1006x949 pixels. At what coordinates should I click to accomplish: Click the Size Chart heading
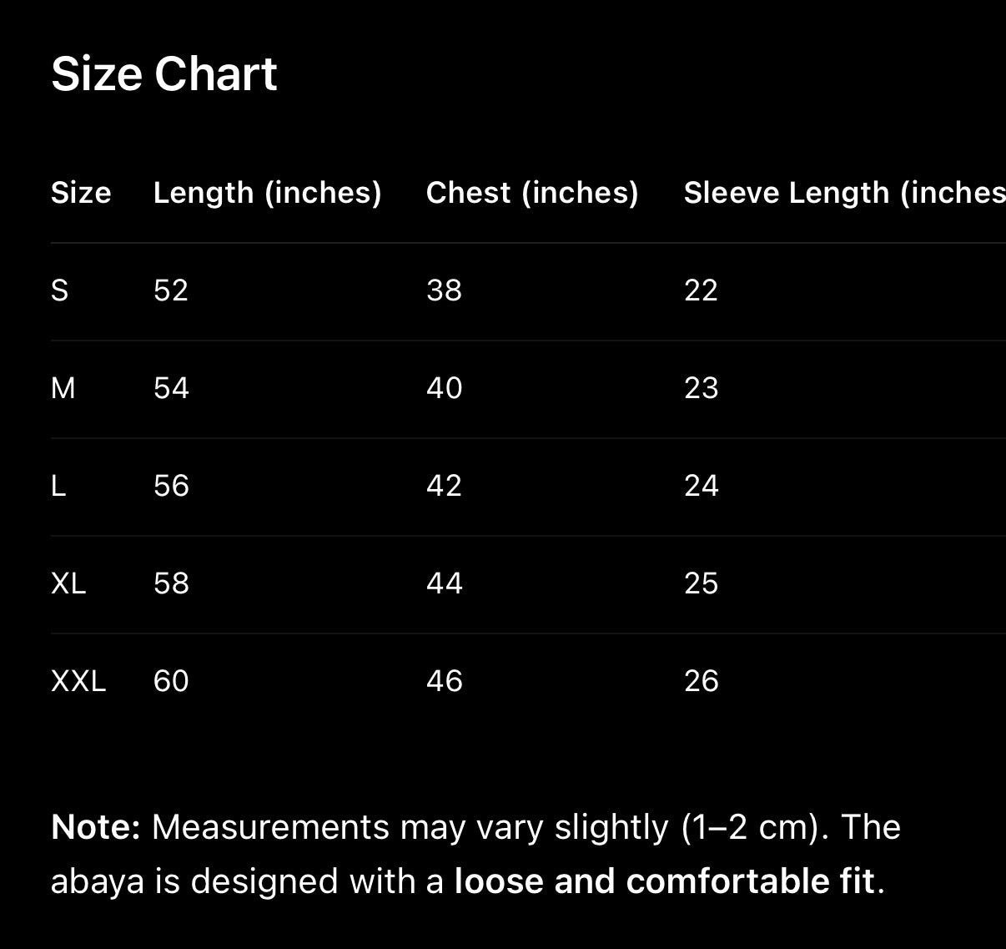coord(163,74)
